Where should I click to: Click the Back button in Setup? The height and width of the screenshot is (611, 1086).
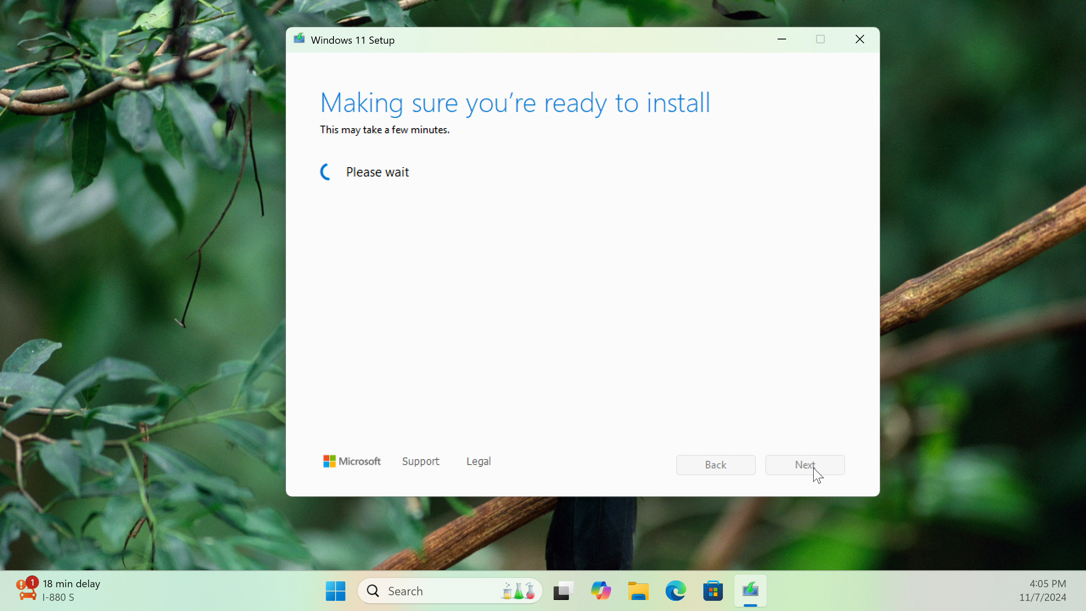pyautogui.click(x=716, y=465)
